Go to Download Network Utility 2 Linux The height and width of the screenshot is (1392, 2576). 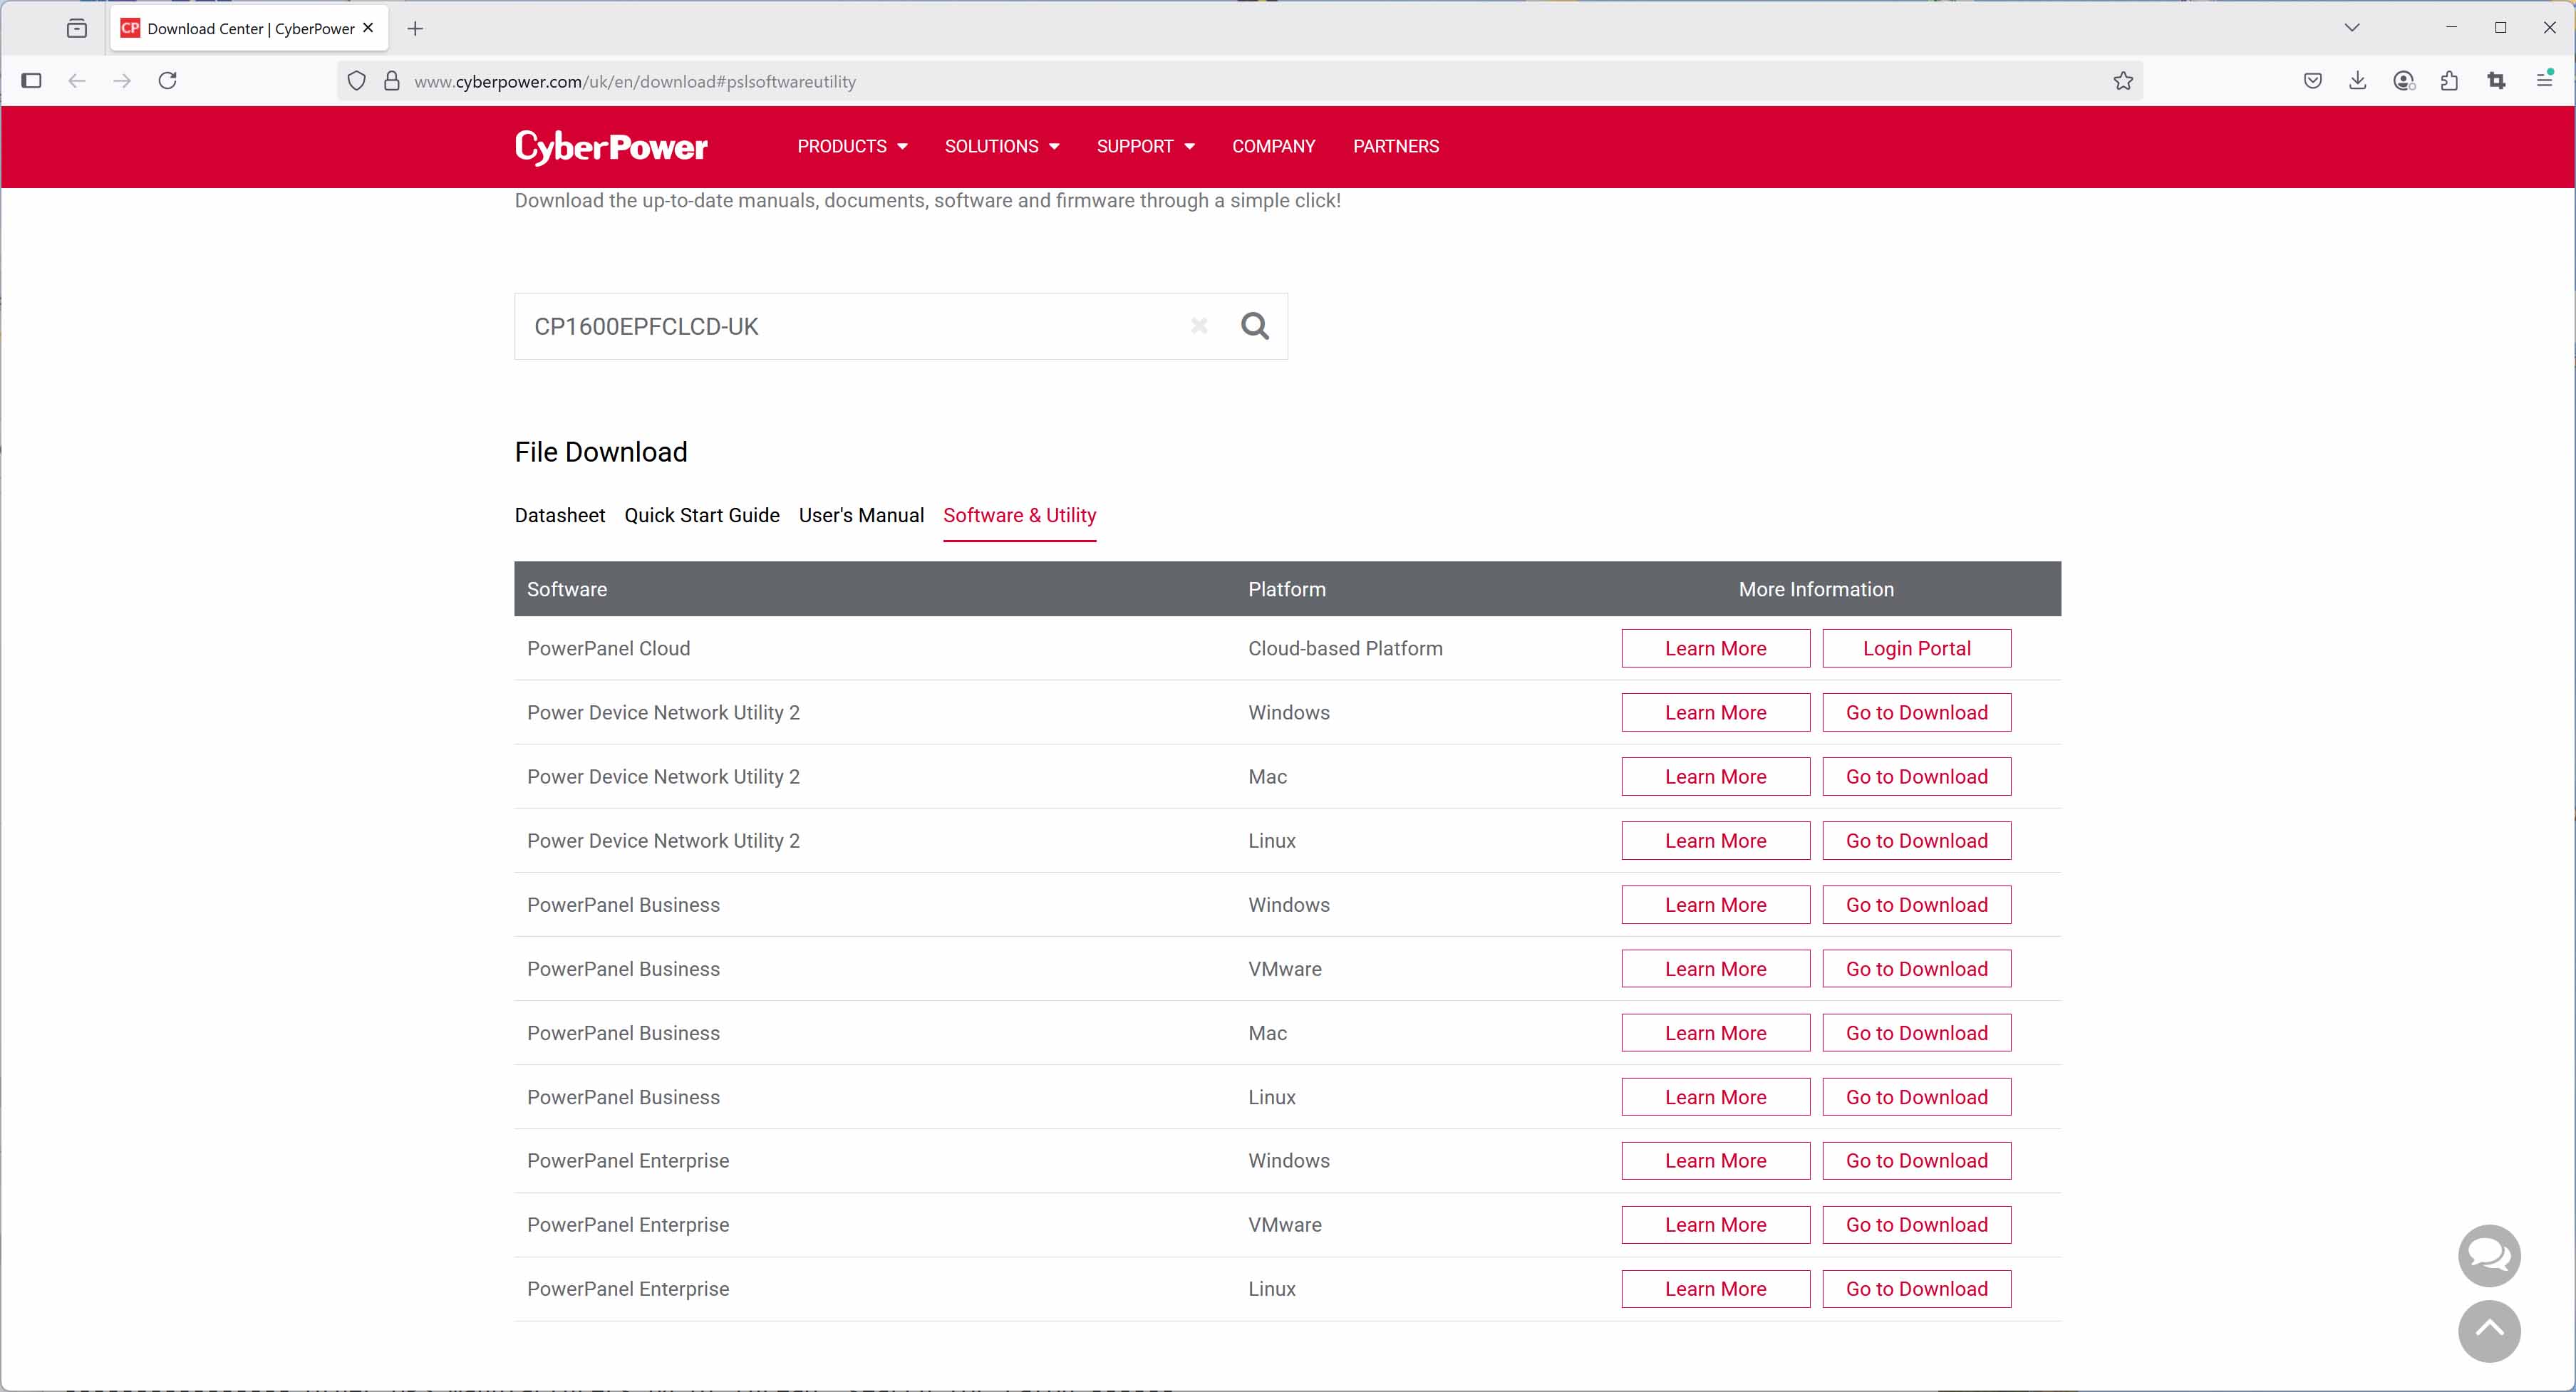(1916, 840)
